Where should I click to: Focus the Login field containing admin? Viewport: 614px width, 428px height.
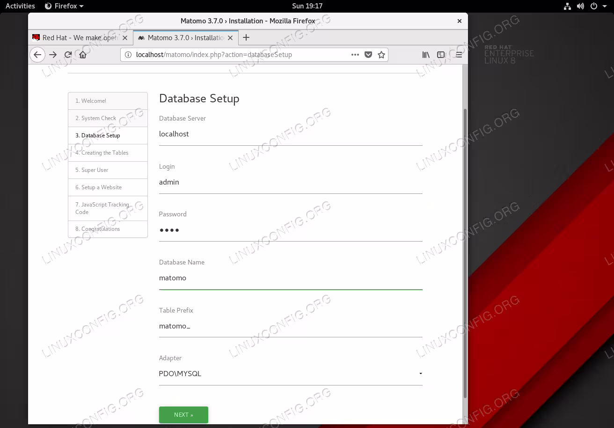(291, 182)
